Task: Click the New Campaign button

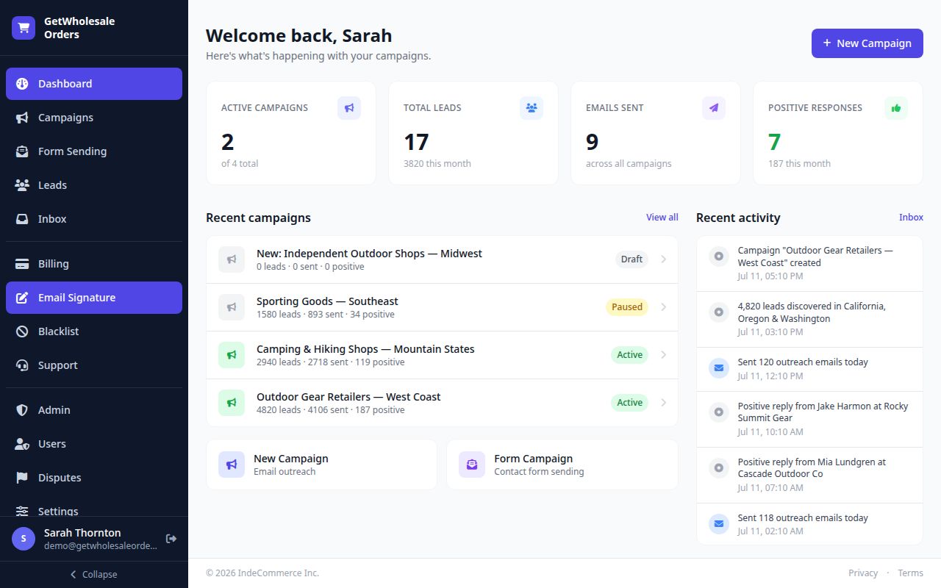Action: [x=867, y=43]
